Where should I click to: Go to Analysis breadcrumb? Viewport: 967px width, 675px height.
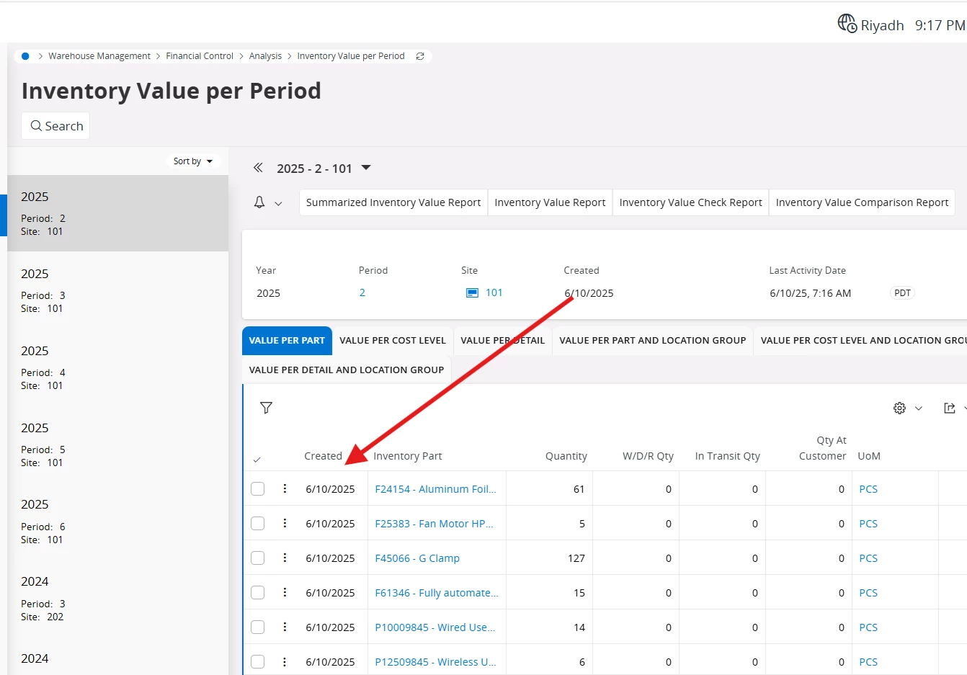[x=265, y=56]
